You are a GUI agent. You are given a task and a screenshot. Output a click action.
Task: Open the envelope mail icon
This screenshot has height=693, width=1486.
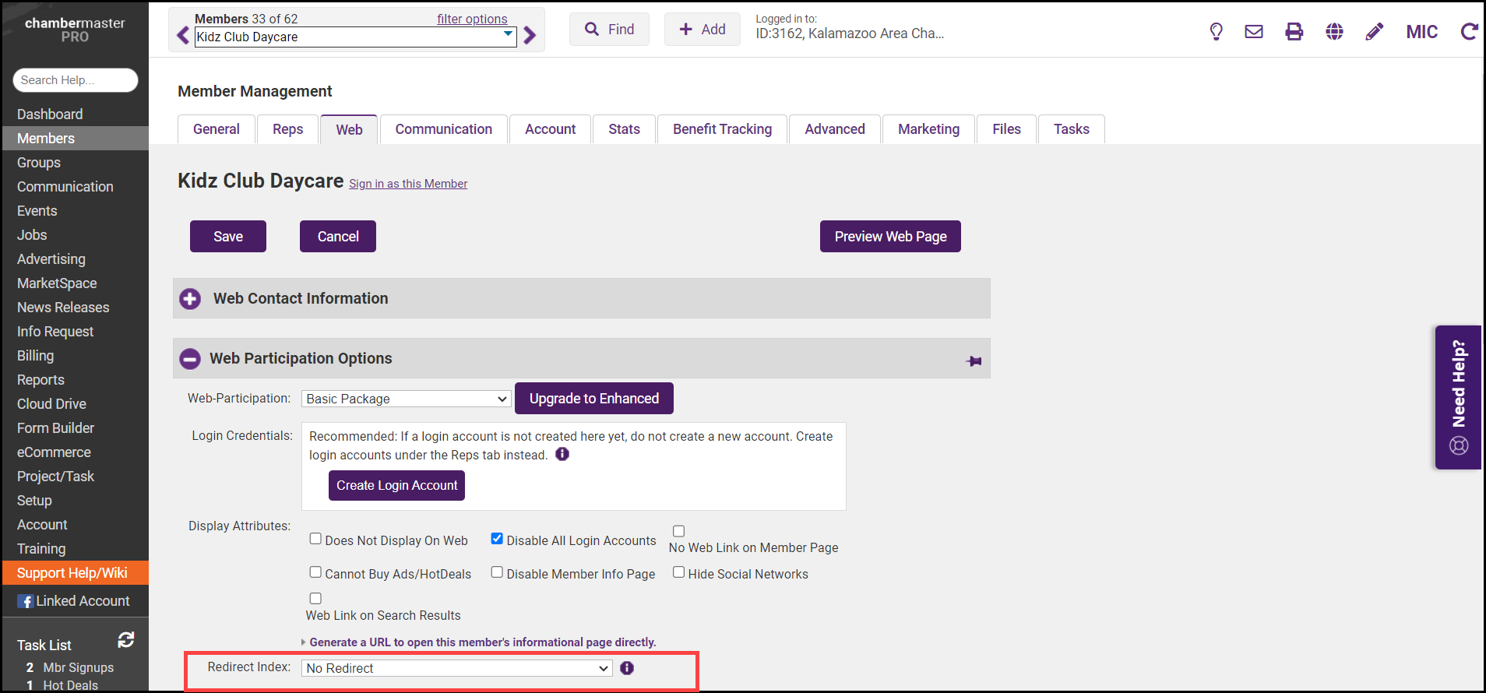tap(1254, 32)
